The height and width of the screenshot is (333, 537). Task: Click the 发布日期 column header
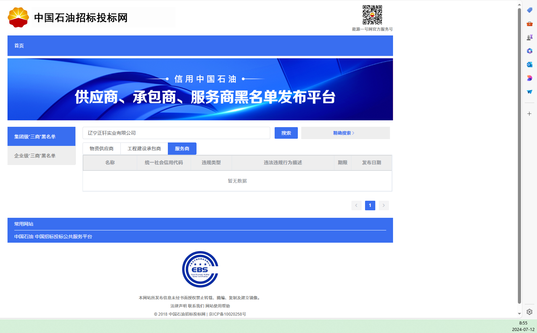pos(372,163)
